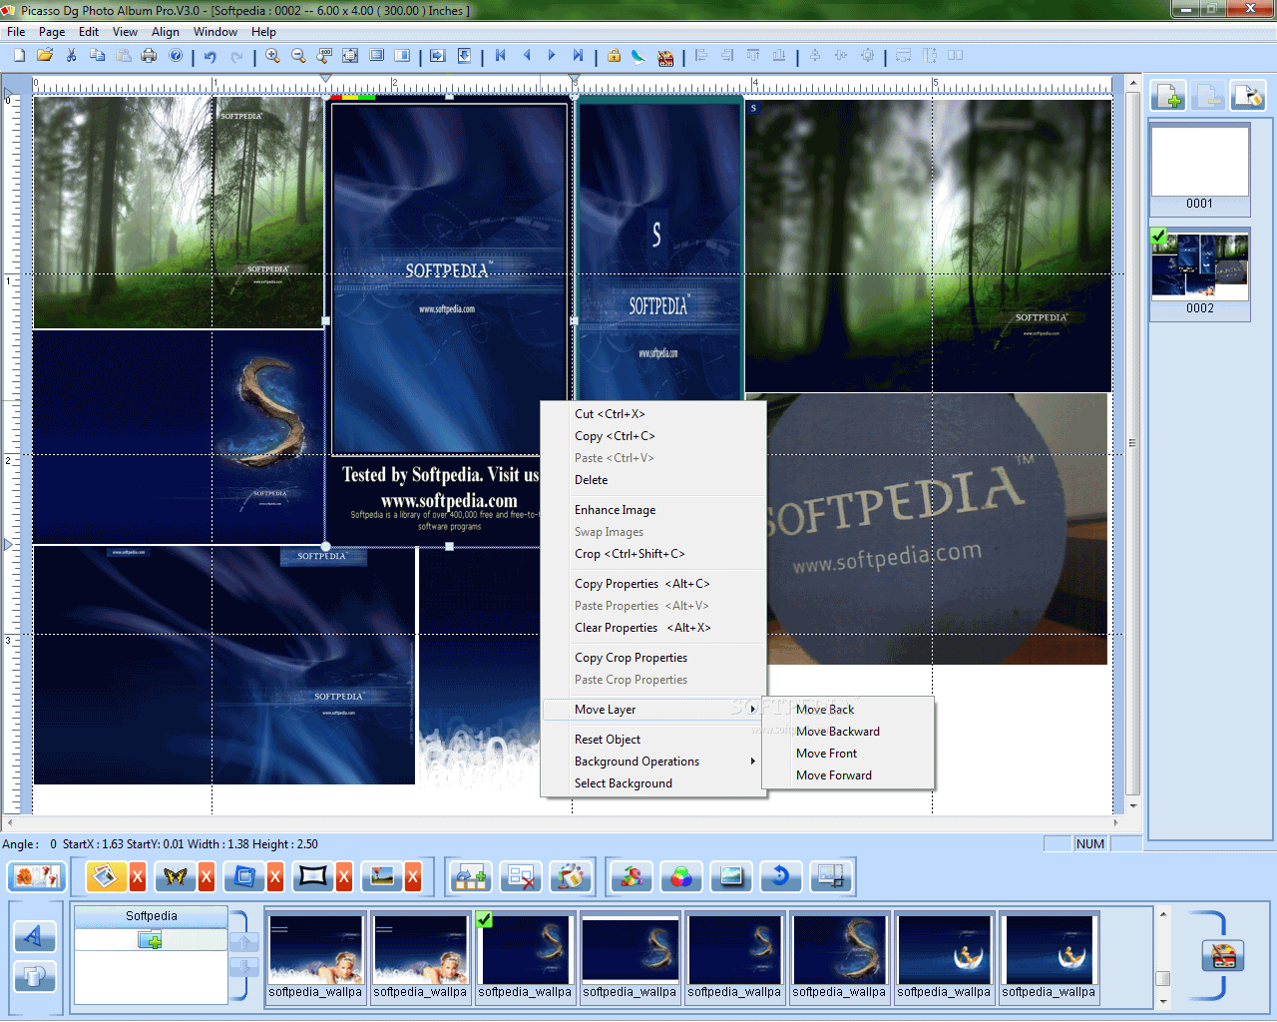Image resolution: width=1277 pixels, height=1022 pixels.
Task: Open Help with the question mark icon
Action: (x=176, y=56)
